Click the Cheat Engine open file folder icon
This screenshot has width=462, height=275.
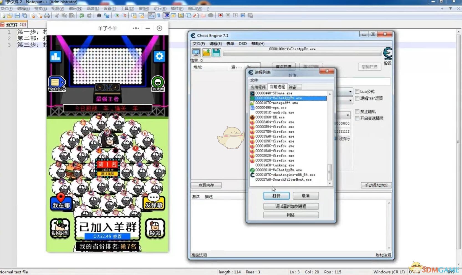(206, 53)
